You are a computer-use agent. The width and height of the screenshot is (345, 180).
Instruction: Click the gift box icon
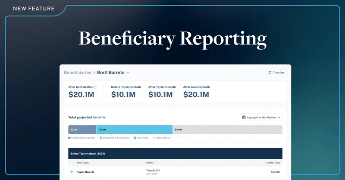tap(244, 118)
